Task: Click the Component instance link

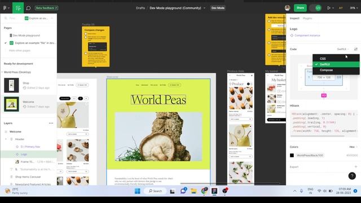Action: click(307, 36)
